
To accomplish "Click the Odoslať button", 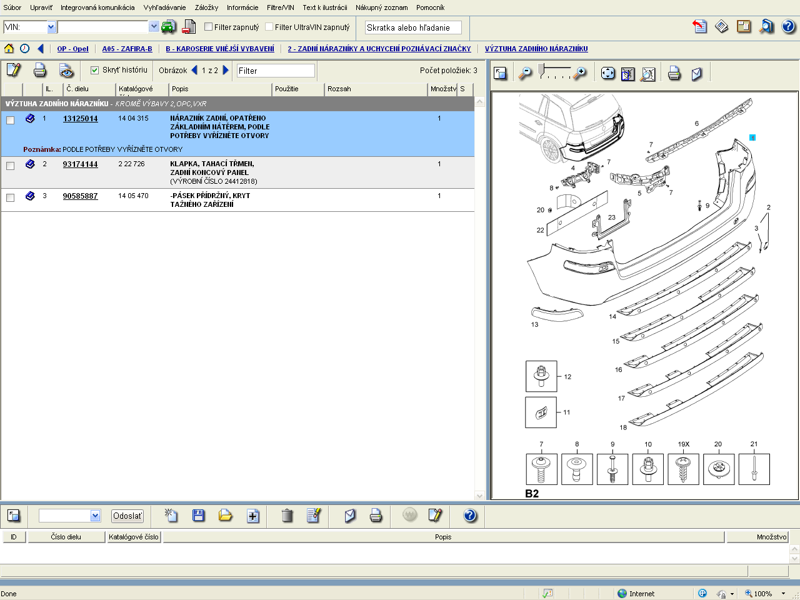I will pyautogui.click(x=127, y=516).
